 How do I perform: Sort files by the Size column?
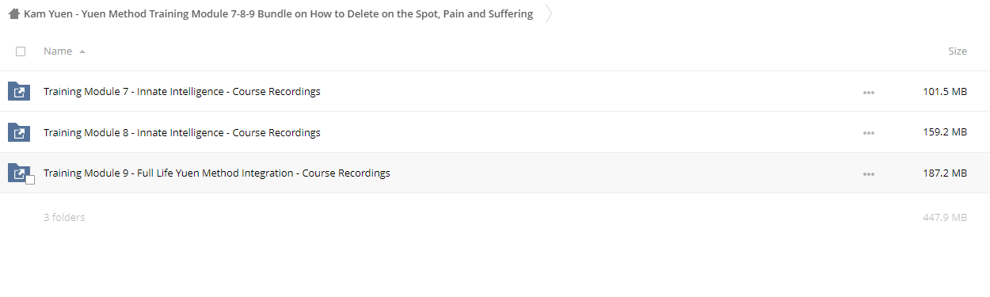[x=958, y=51]
